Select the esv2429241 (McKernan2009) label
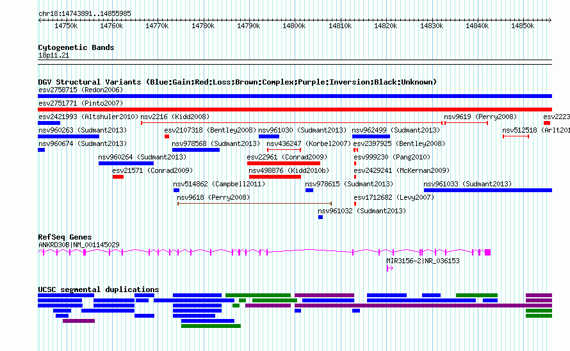 [402, 170]
